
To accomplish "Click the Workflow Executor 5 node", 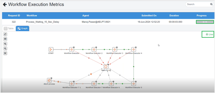I will coord(134,84).
